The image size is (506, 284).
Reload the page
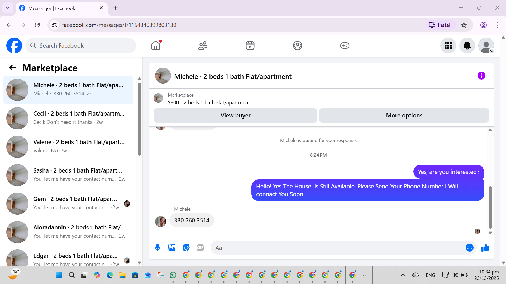click(x=37, y=25)
